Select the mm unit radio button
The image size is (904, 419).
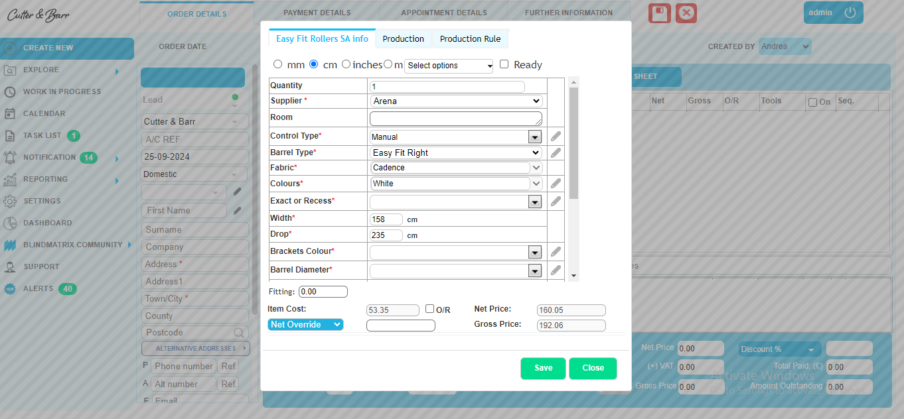click(x=278, y=65)
